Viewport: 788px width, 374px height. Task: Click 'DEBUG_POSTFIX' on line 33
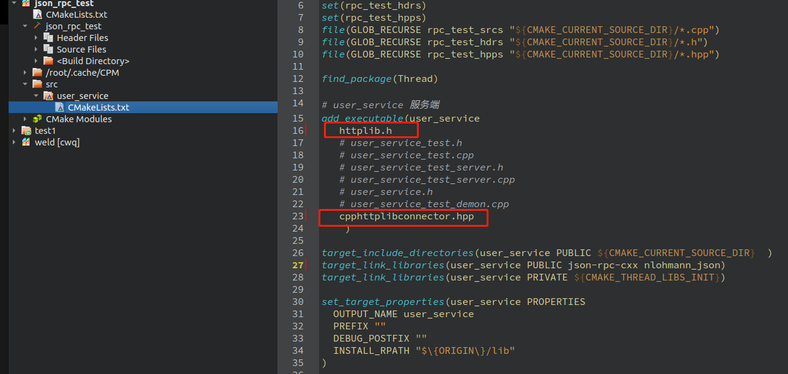[371, 338]
